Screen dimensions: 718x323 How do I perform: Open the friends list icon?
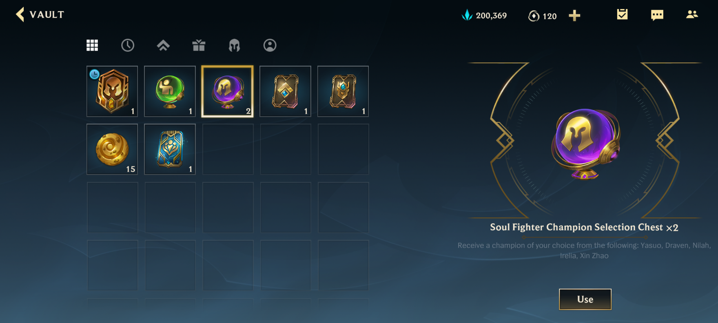tap(692, 15)
